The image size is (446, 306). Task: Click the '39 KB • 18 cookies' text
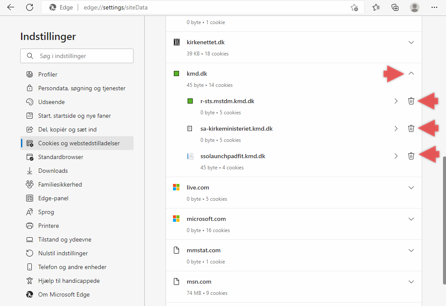[208, 54]
